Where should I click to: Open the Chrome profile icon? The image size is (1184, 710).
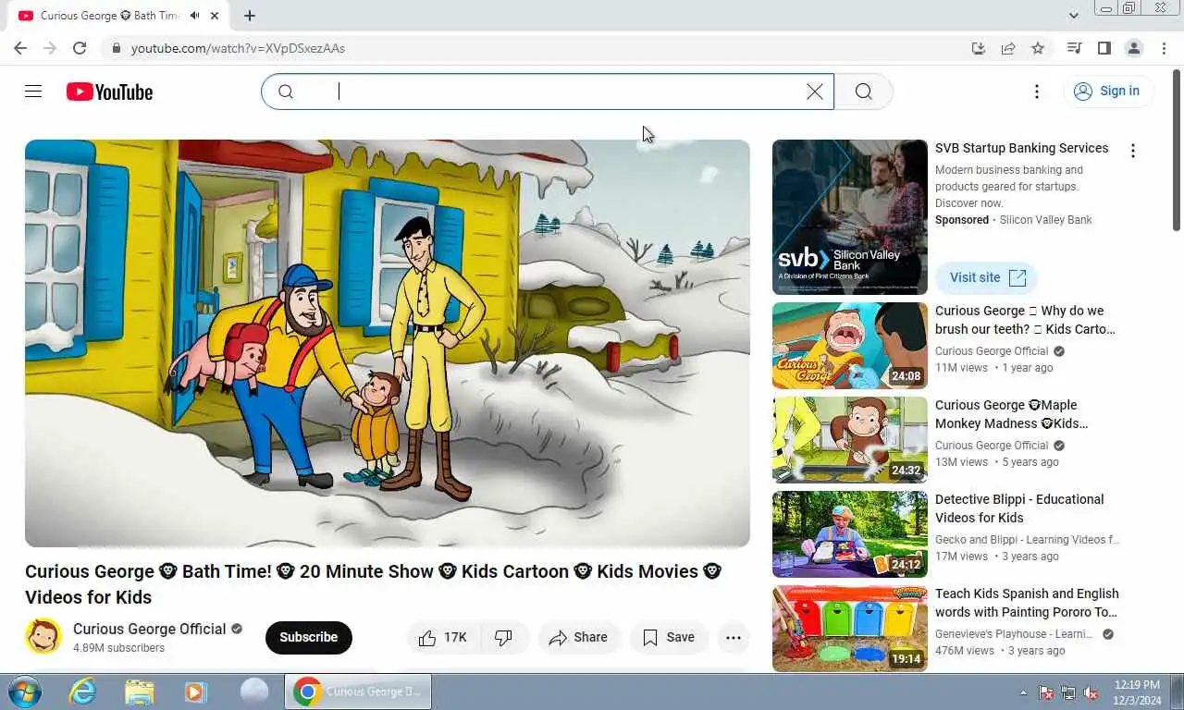[1134, 48]
